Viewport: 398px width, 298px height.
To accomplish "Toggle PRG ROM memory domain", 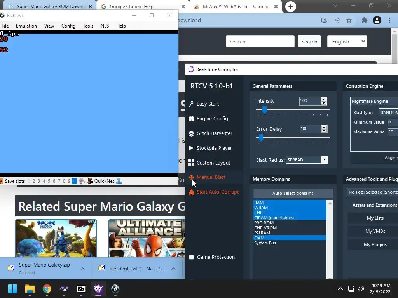I will pyautogui.click(x=290, y=223).
